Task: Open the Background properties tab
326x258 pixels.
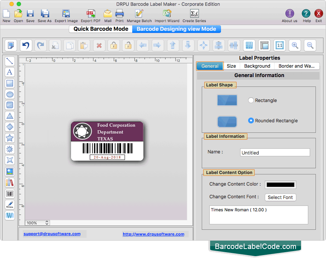Action: [257, 66]
